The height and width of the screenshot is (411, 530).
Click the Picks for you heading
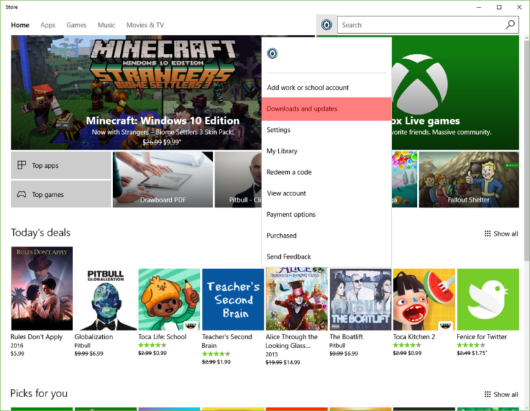click(39, 393)
